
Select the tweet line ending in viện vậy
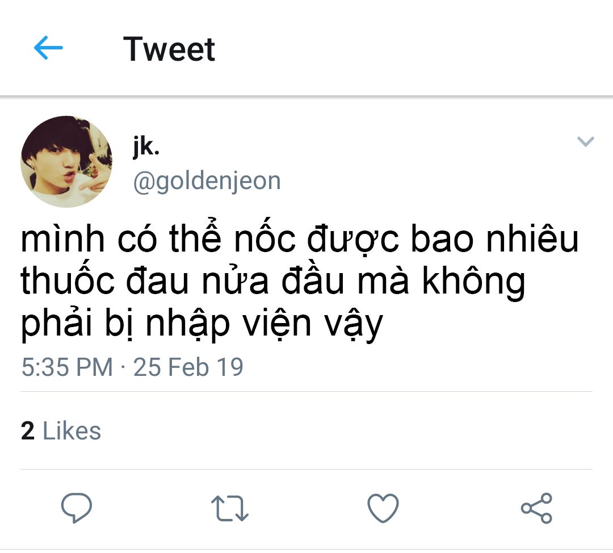[201, 324]
